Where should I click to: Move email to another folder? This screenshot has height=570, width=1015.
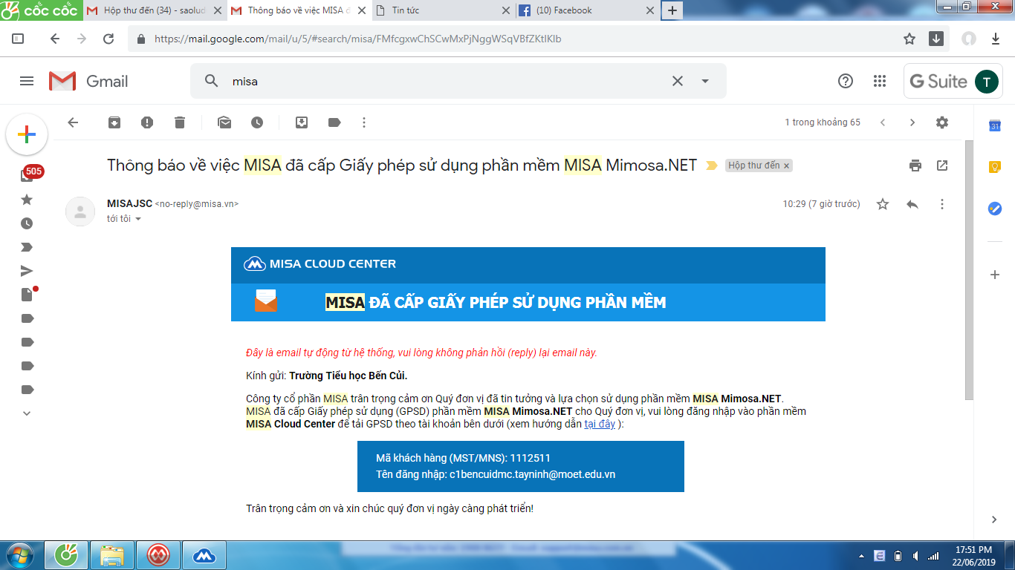pyautogui.click(x=302, y=122)
